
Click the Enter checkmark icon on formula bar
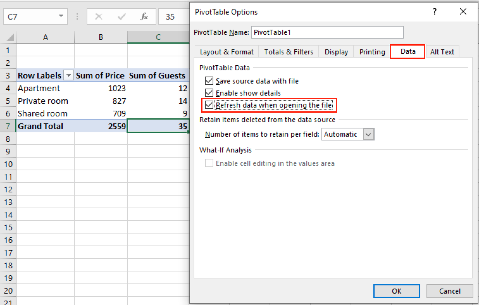[121, 16]
